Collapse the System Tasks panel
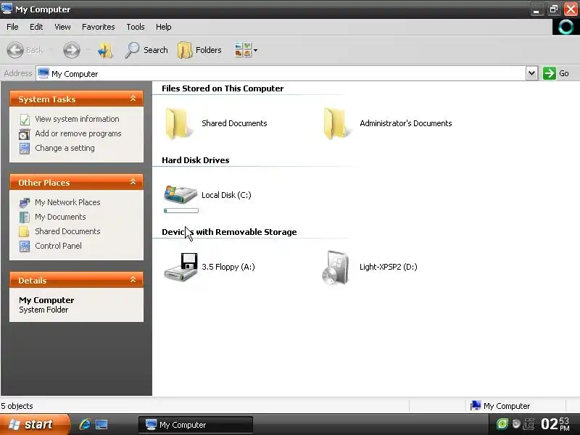Screen dimensions: 580x435 point(133,99)
